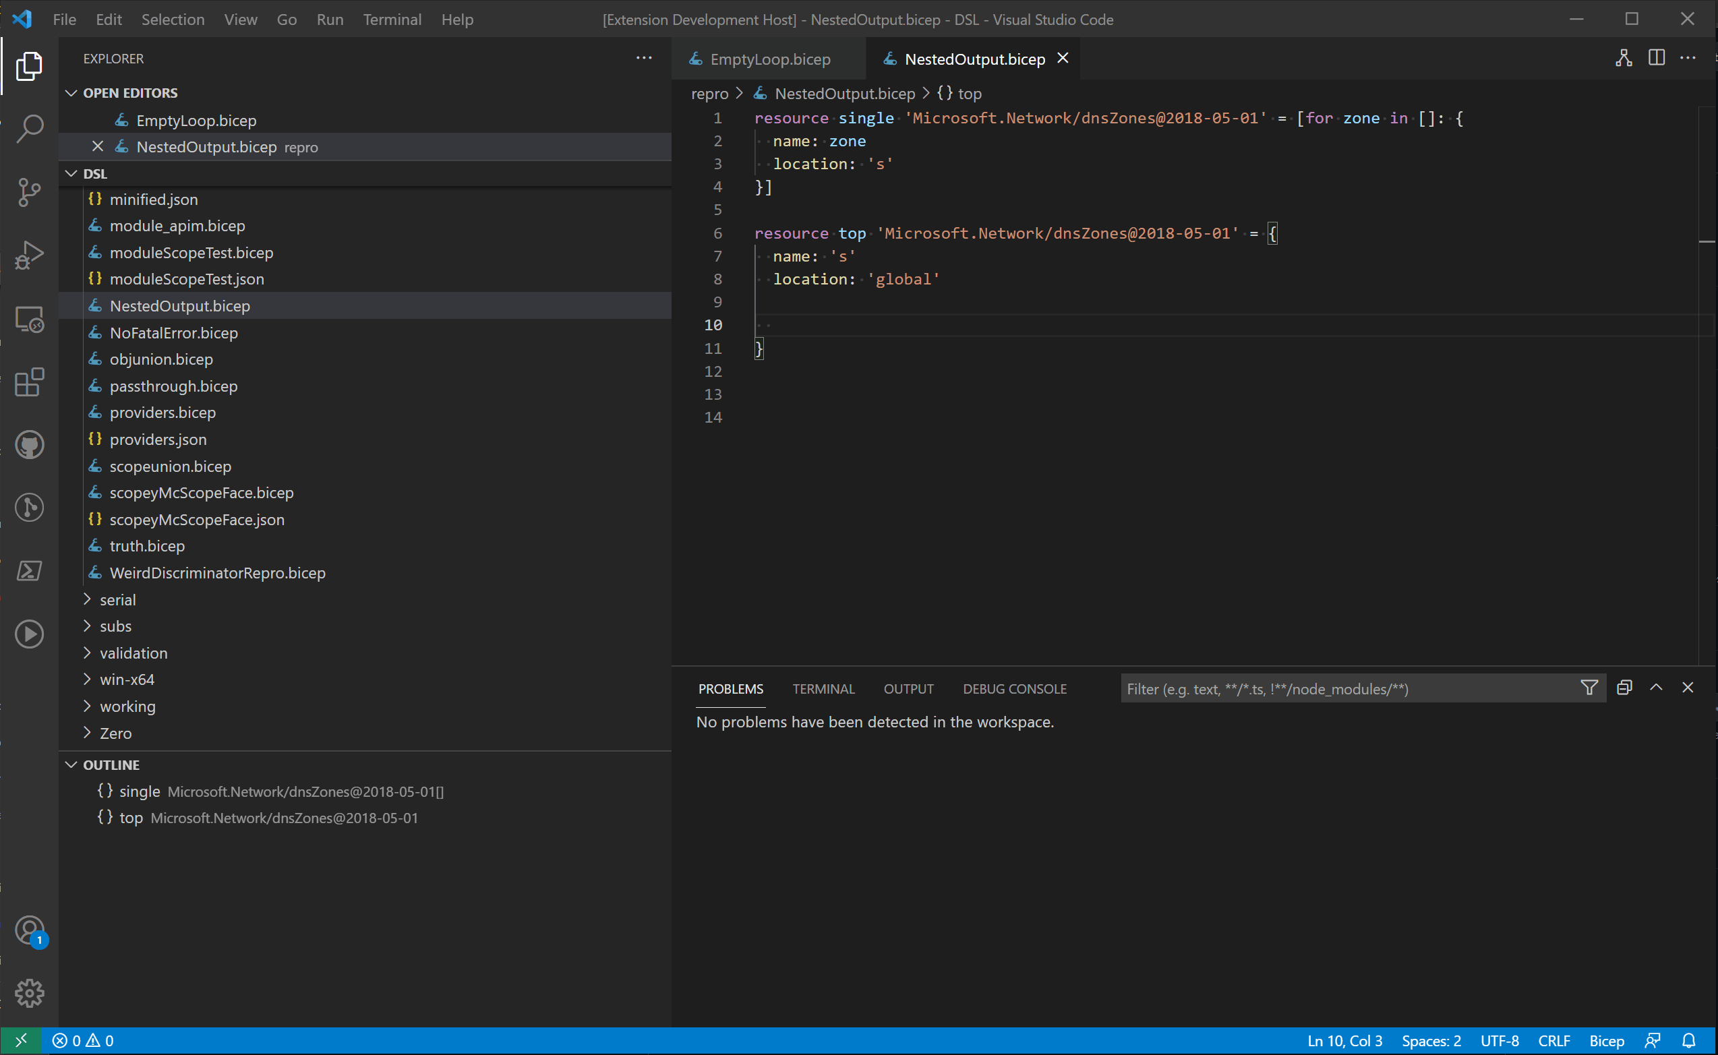Open the GitHub view in activity bar
The height and width of the screenshot is (1055, 1718).
(29, 445)
